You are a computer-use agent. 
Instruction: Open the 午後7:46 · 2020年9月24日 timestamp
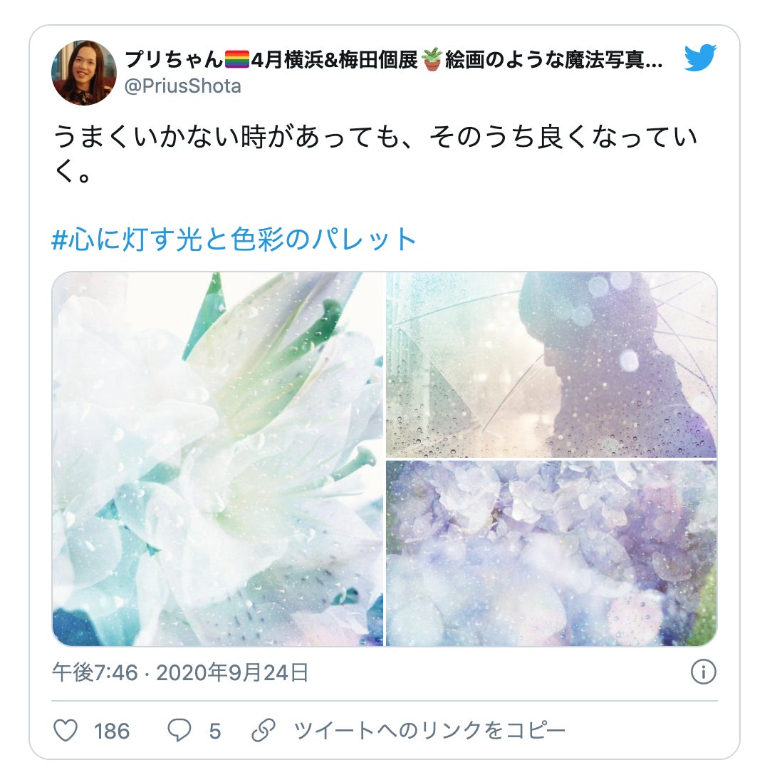tap(180, 672)
